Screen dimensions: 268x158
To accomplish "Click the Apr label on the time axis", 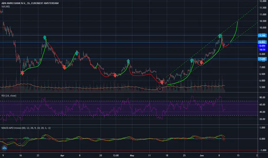I will 62,155.
